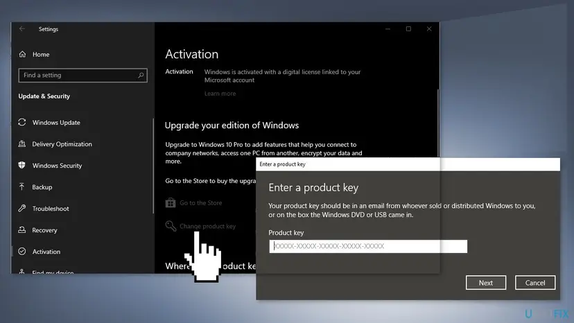Click the key icon for product key
This screenshot has height=323, width=574.
coord(171,226)
